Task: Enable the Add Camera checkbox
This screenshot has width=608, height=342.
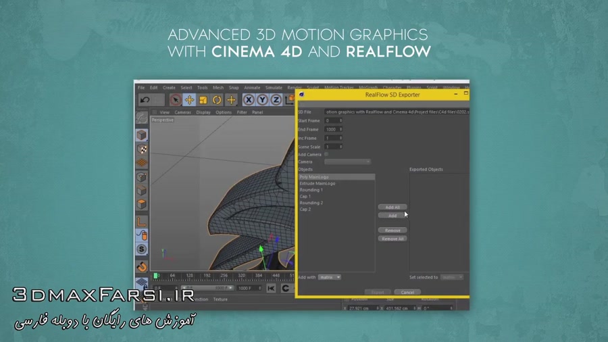Action: 326,154
